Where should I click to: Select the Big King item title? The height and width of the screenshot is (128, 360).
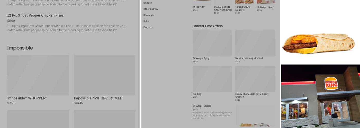pyautogui.click(x=197, y=94)
